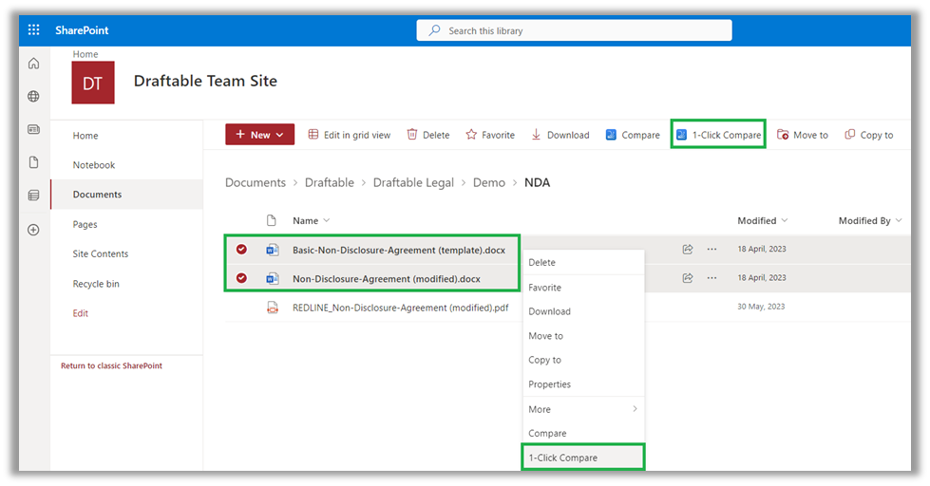930x486 pixels.
Task: Open the news icon in left rail
Action: tap(34, 129)
